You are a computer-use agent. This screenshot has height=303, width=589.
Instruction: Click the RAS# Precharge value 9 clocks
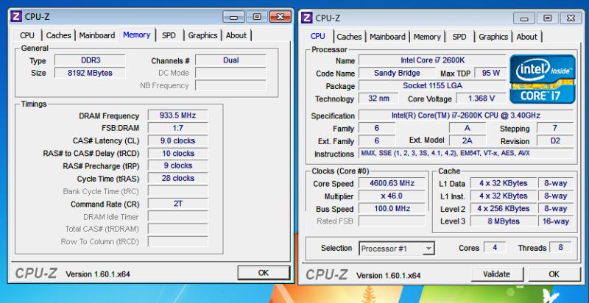(177, 165)
